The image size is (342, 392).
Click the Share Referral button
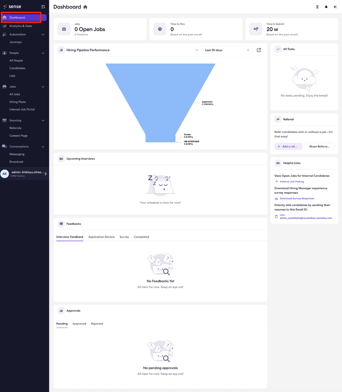click(x=319, y=146)
